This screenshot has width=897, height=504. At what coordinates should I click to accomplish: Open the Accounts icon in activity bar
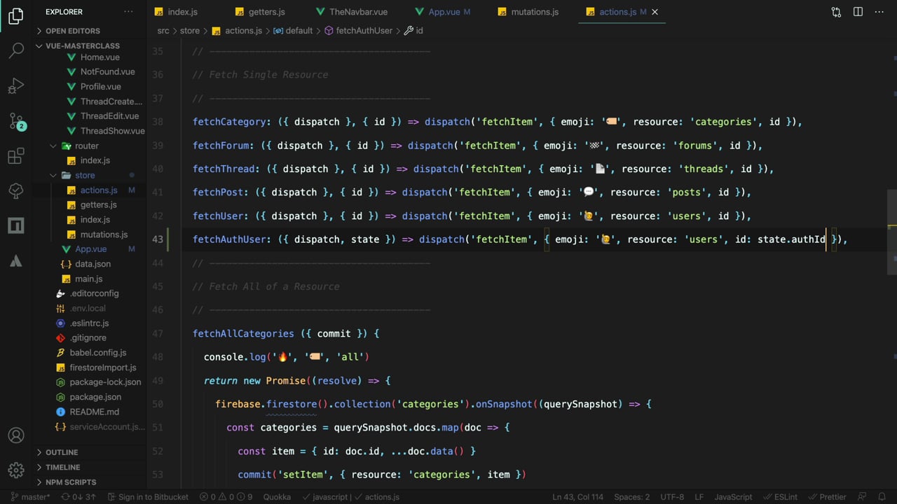[16, 435]
